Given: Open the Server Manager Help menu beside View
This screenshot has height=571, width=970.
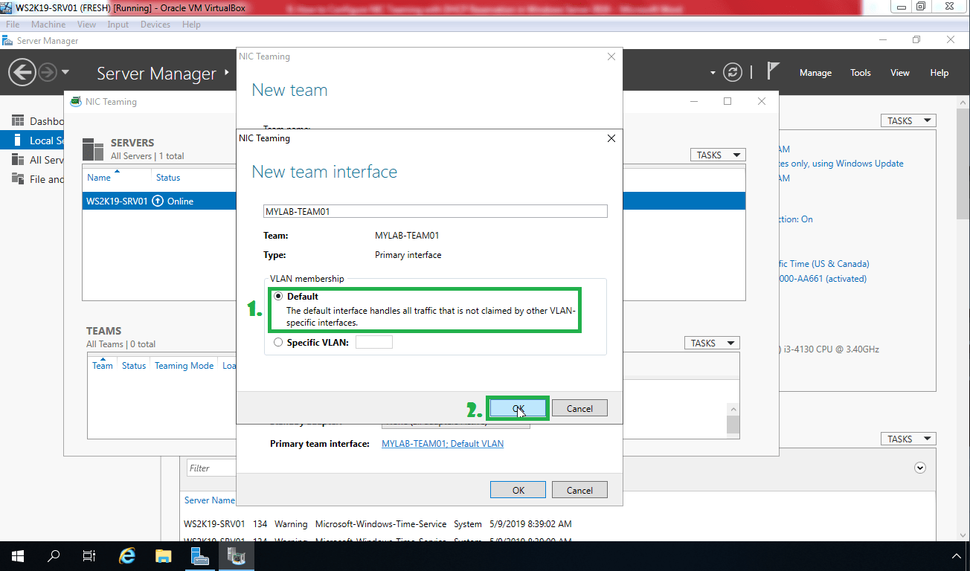Looking at the screenshot, I should pos(940,73).
